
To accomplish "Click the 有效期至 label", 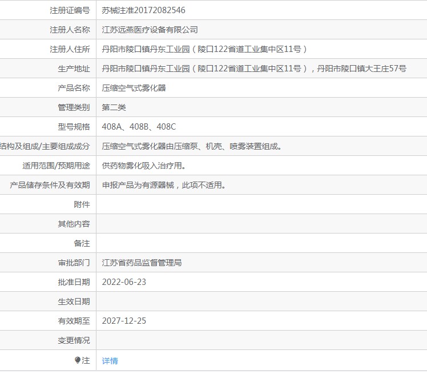I will [74, 321].
